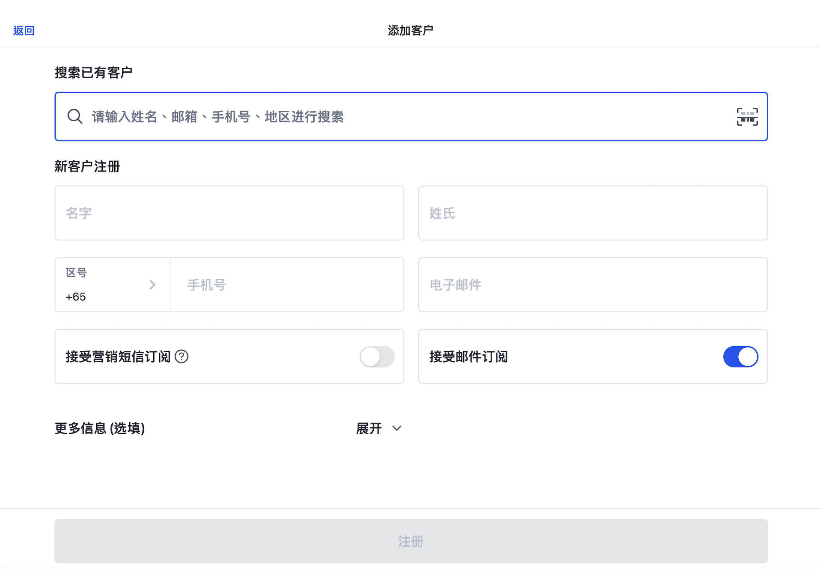
Task: Click the 接受营销短信订阅 label text
Action: (118, 357)
